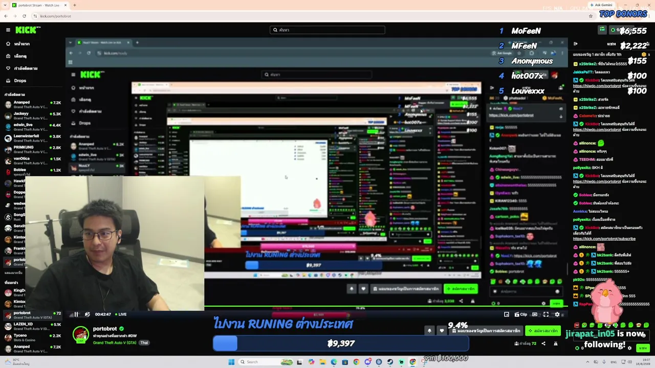Close the portobrot Stream browser tab
This screenshot has width=655, height=368.
tap(65, 5)
